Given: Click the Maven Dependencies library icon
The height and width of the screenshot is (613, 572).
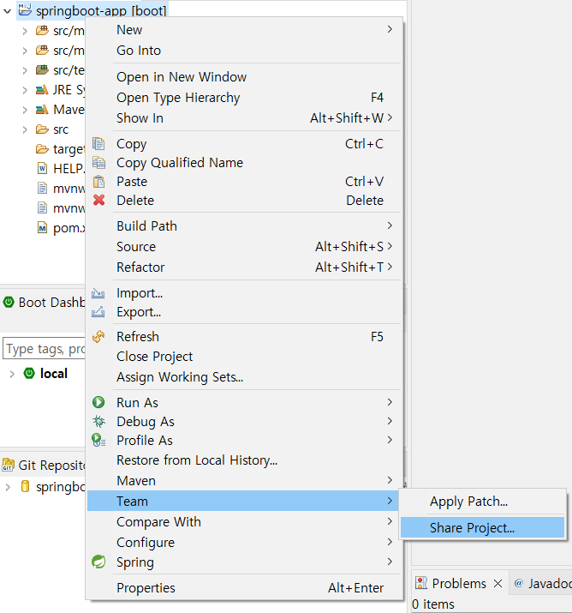Looking at the screenshot, I should point(42,110).
